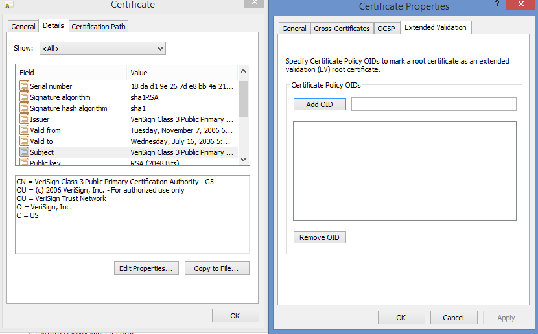Select the Details tab
The height and width of the screenshot is (334, 538).
[54, 25]
